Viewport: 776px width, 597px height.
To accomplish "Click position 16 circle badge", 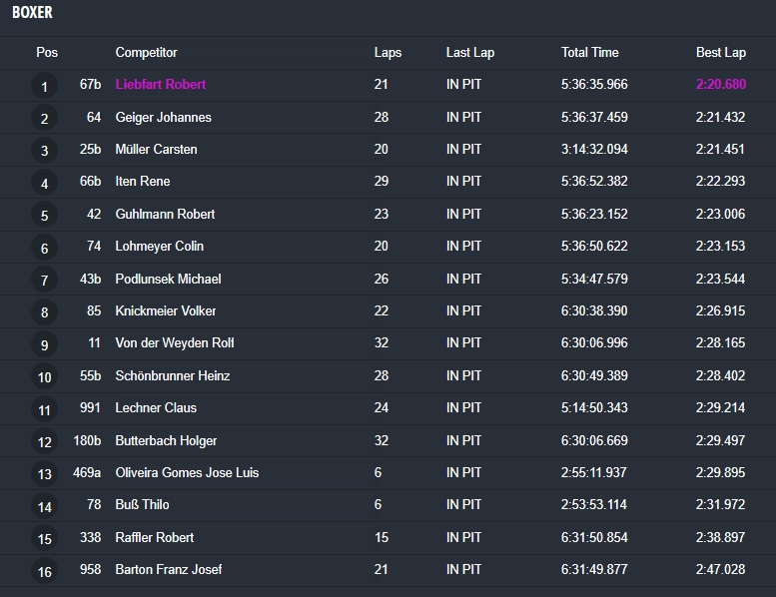I will pyautogui.click(x=44, y=572).
